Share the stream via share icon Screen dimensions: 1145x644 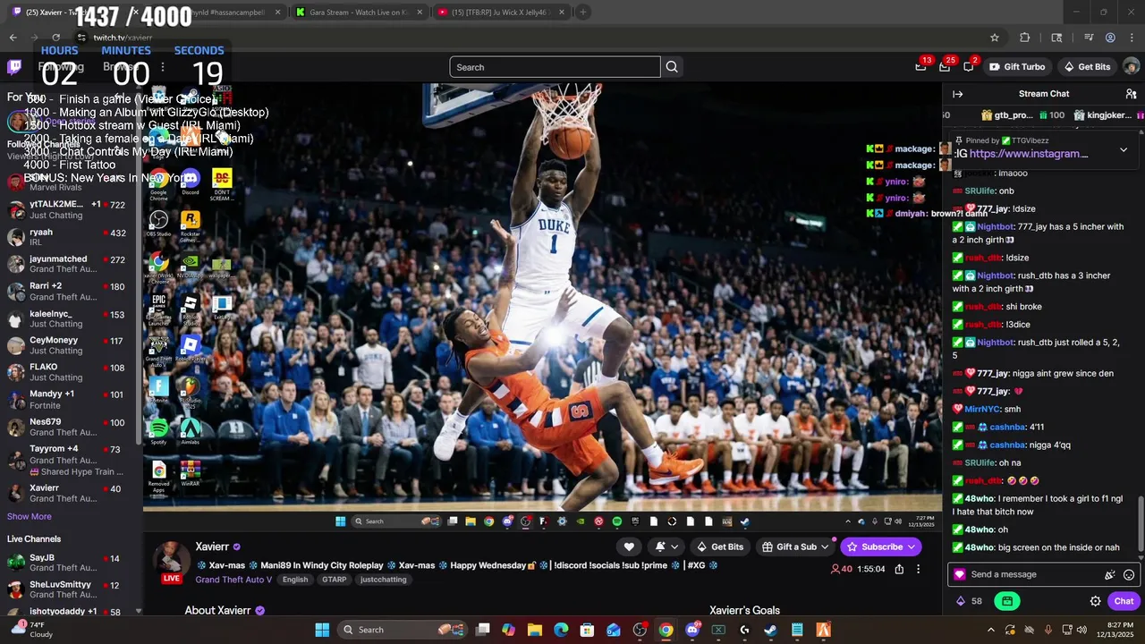coord(899,569)
